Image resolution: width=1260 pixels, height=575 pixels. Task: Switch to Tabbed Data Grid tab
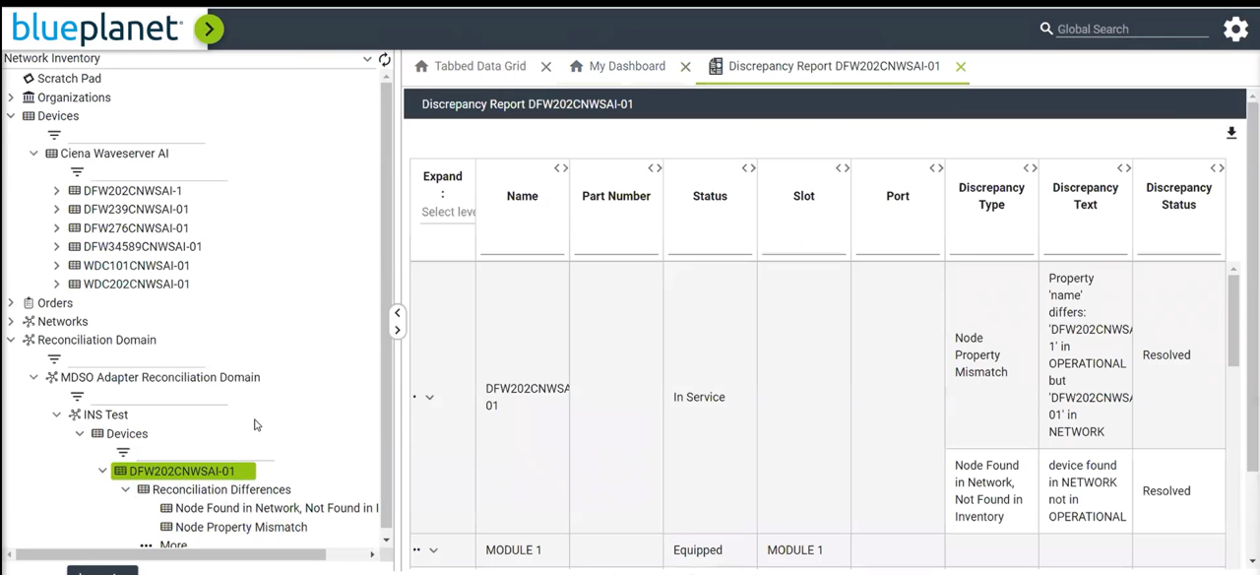480,67
